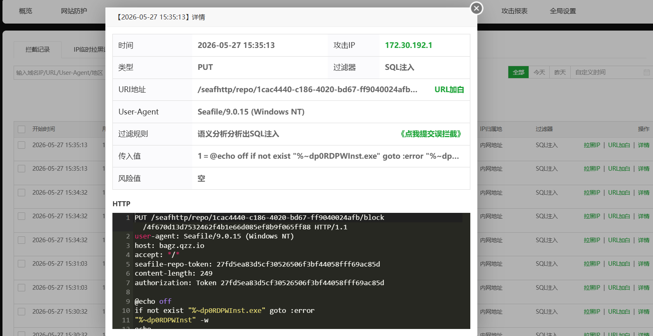
Task: Click the time value 2026-05-27 15:35:13 in dialog
Action: point(236,45)
